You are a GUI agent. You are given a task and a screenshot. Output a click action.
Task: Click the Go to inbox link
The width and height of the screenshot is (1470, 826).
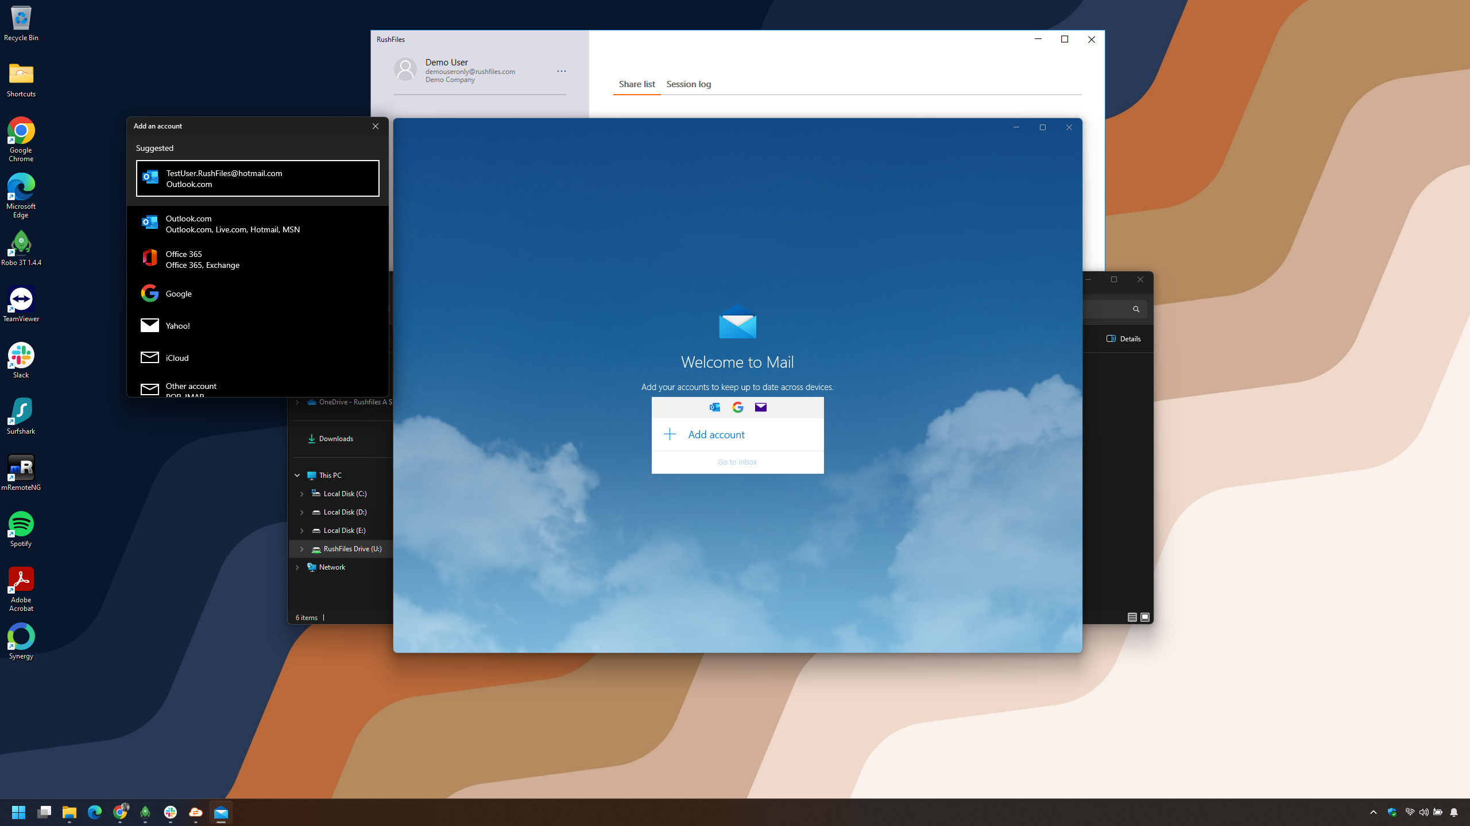737,462
